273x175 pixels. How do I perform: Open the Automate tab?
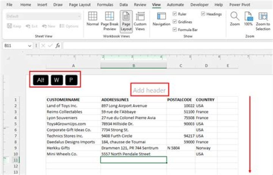pyautogui.click(x=175, y=5)
